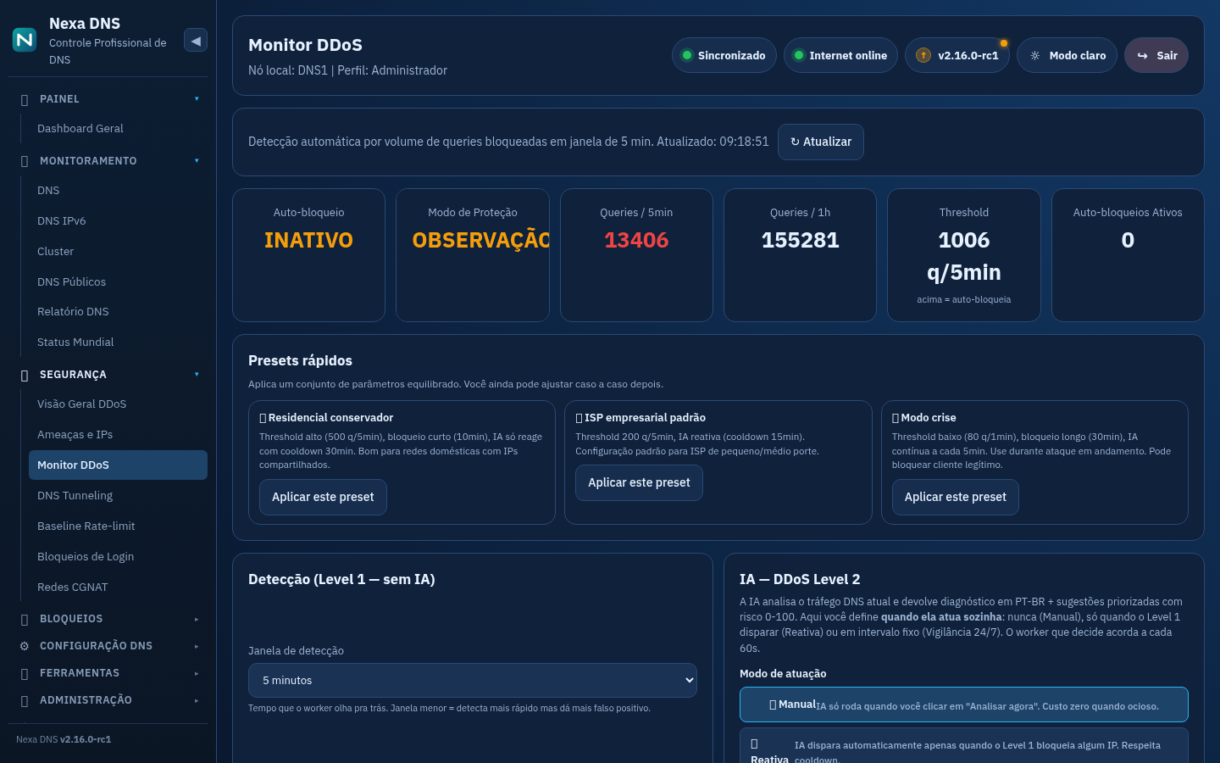This screenshot has width=1220, height=763.
Task: Open Visão Geral DDoS
Action: coord(118,404)
